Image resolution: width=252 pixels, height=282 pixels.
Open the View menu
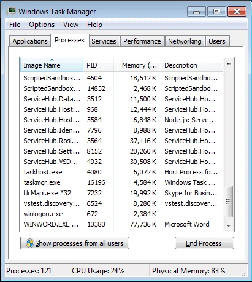(71, 25)
